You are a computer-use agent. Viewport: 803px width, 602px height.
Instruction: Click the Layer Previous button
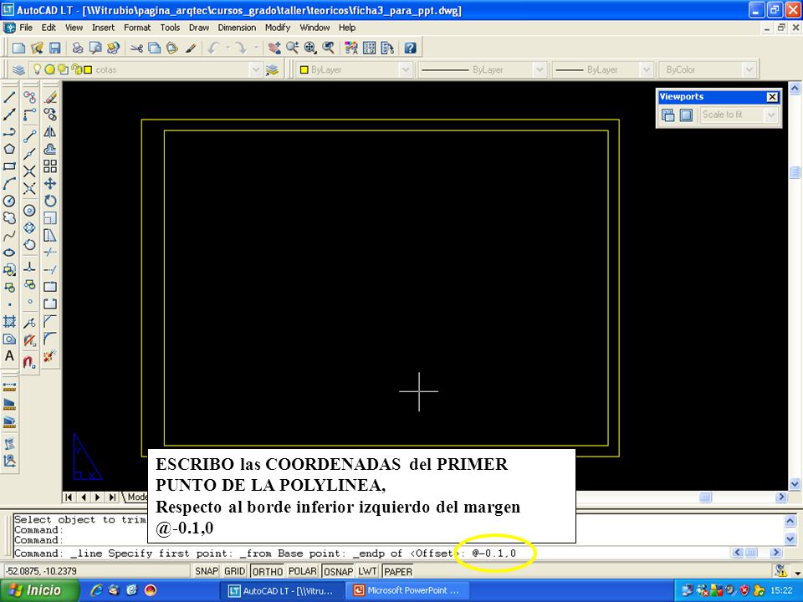tap(272, 69)
